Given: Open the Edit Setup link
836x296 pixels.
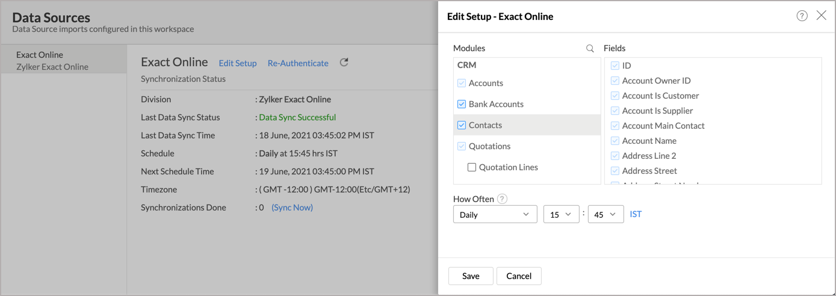Looking at the screenshot, I should pos(238,63).
